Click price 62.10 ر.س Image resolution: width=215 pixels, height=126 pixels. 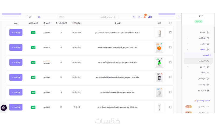pyautogui.click(x=46, y=47)
